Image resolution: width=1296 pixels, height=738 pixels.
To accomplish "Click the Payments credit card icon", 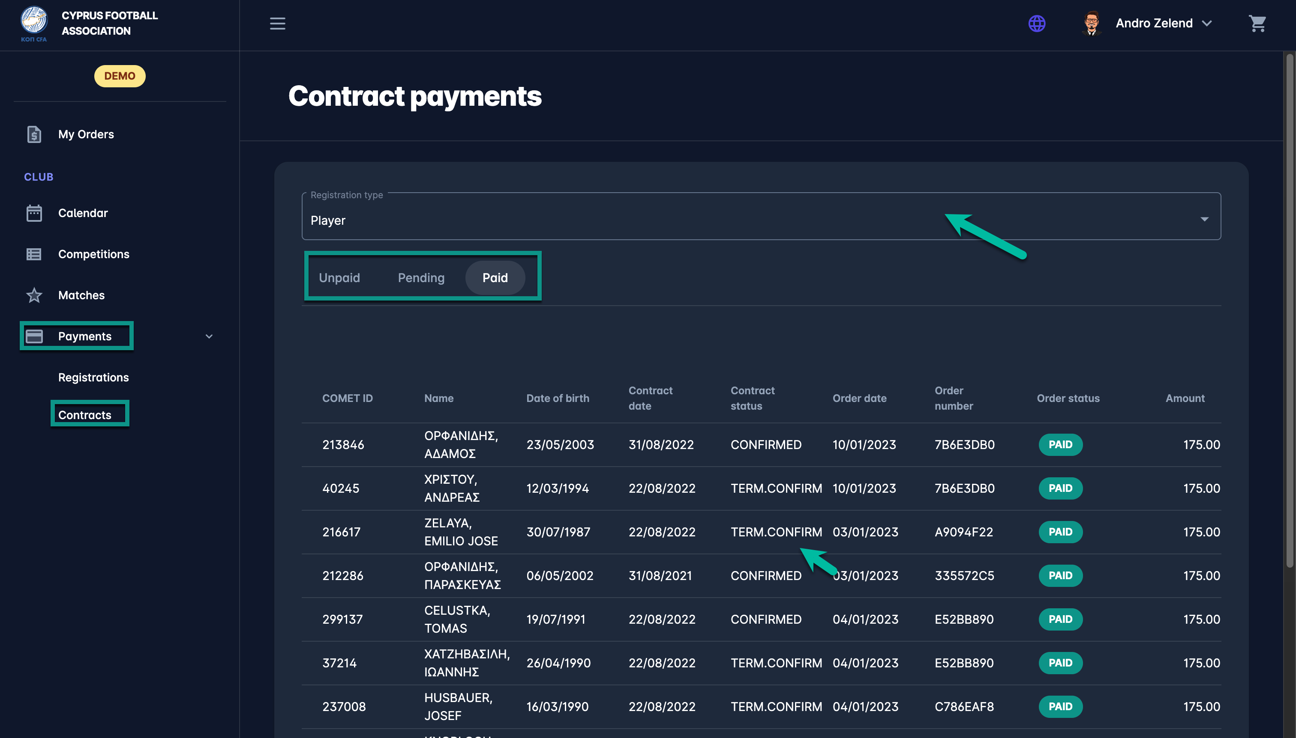I will [x=34, y=336].
